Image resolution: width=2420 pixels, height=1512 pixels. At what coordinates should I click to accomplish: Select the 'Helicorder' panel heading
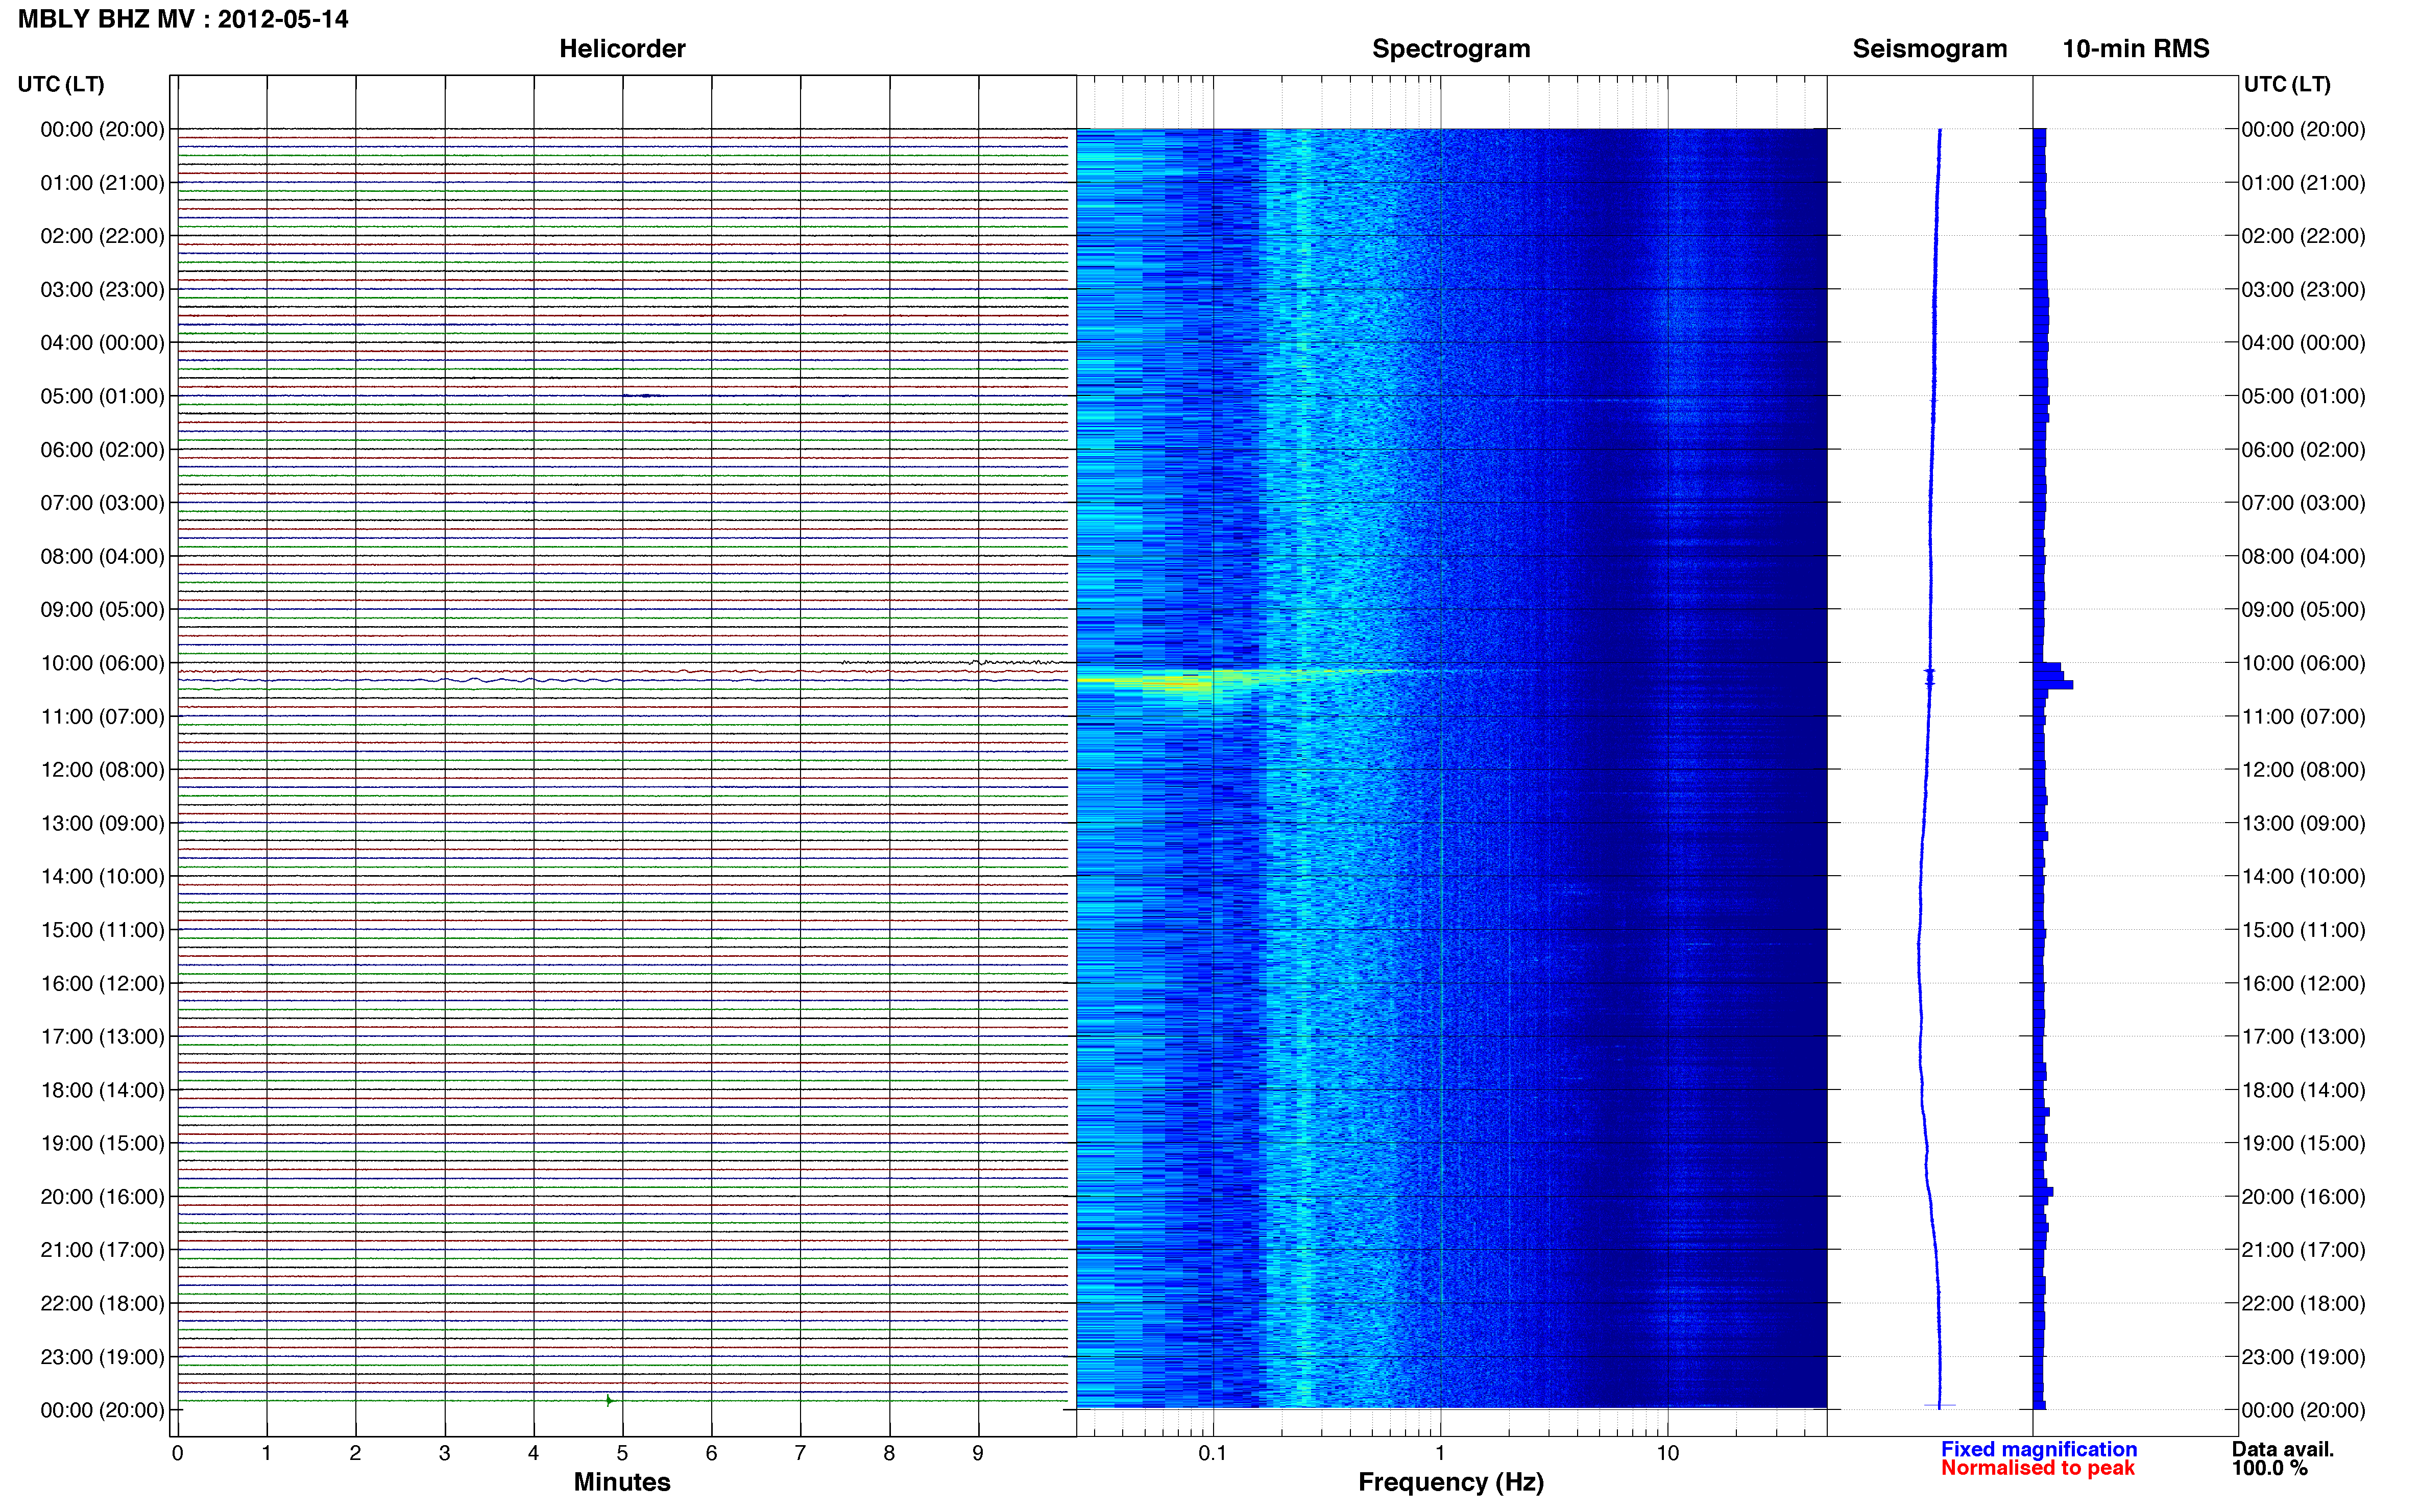[x=622, y=49]
